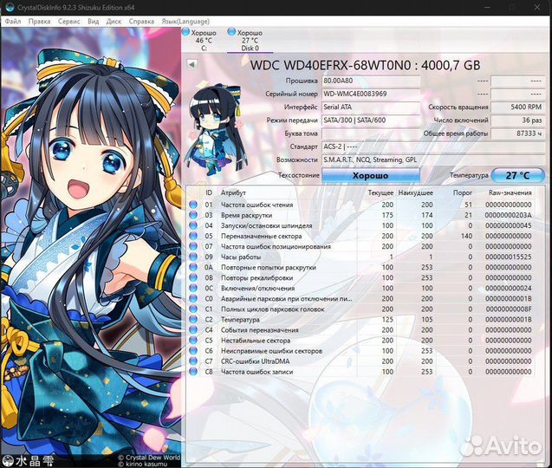Viewport: 552px width, 468px height.
Task: Open the Файл menu
Action: click(x=13, y=20)
